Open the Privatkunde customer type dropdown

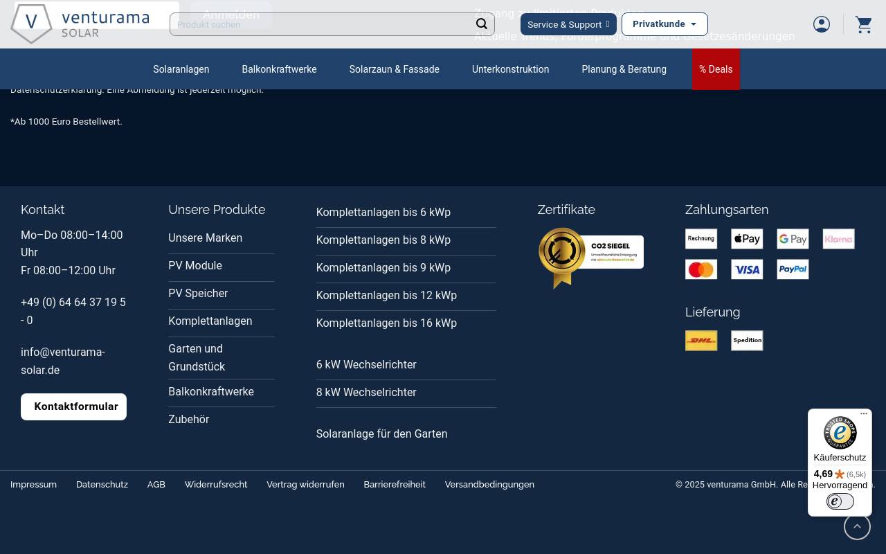click(664, 24)
